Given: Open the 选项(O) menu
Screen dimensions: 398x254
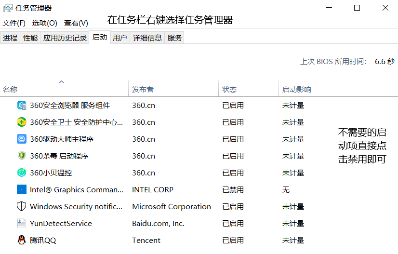Looking at the screenshot, I should click(x=45, y=23).
